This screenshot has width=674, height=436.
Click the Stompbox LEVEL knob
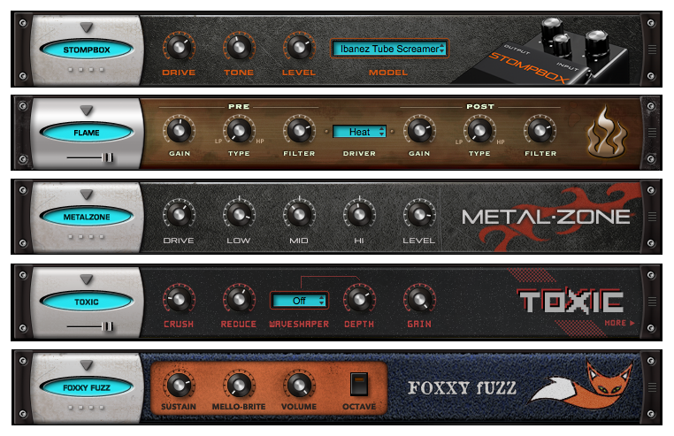[299, 47]
